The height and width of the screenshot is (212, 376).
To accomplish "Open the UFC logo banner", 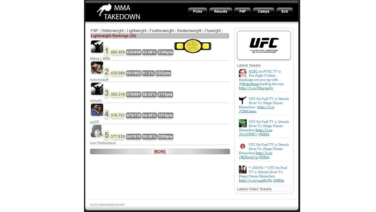I will tap(264, 45).
